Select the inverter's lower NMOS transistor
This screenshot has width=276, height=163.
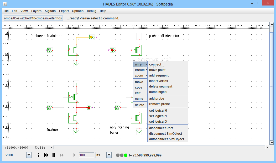point(74,118)
